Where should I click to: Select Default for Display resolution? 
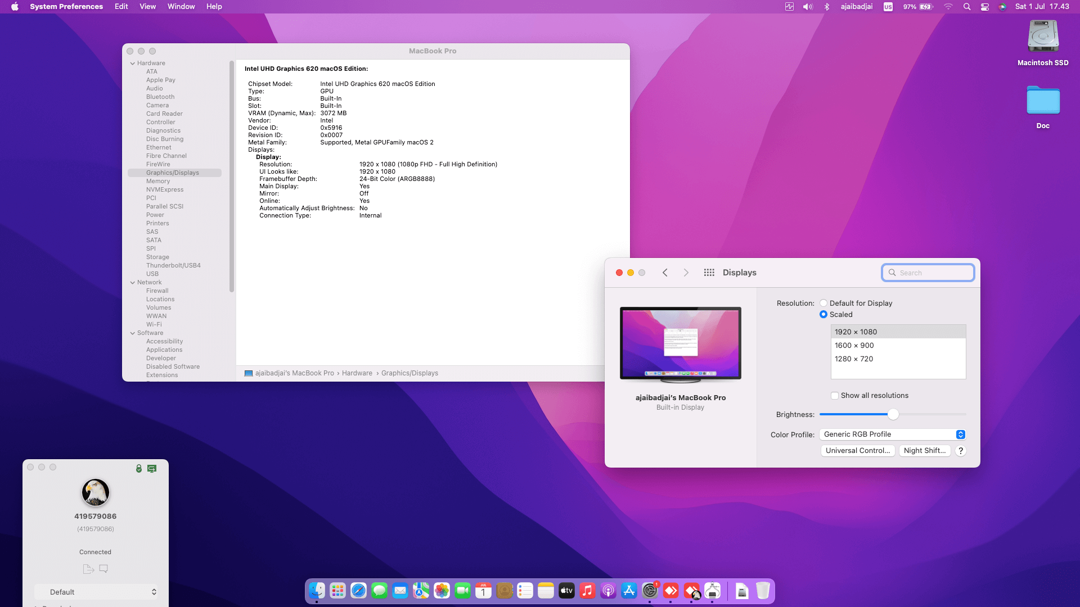pos(823,303)
